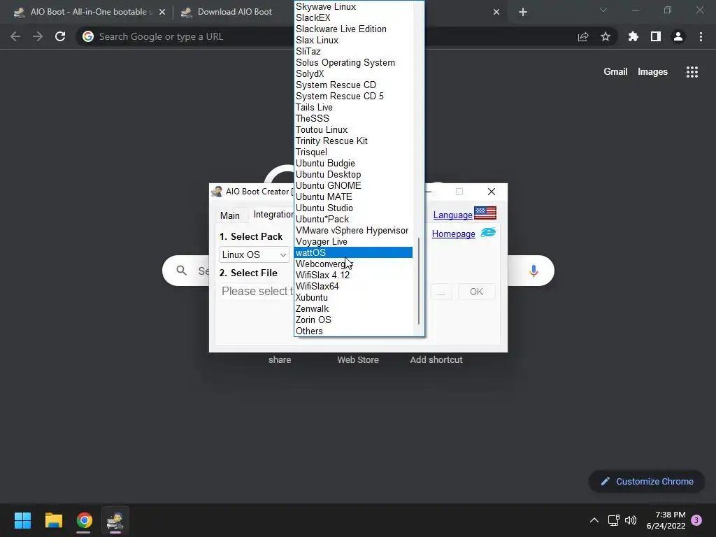Select System Rescue CD 5 in list
The image size is (716, 537).
(353, 96)
